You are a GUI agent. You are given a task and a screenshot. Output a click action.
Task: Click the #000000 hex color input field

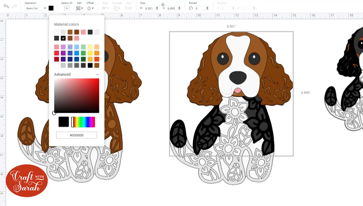pyautogui.click(x=77, y=135)
